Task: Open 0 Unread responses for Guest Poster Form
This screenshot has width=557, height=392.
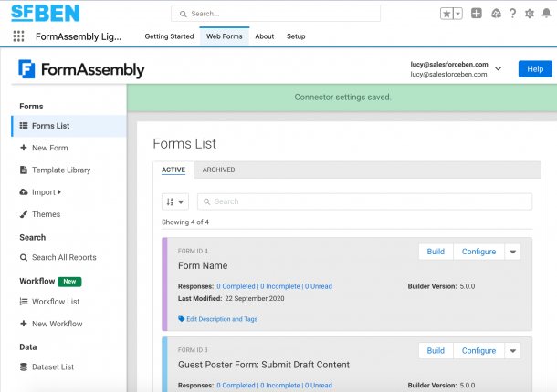Action: (319, 386)
